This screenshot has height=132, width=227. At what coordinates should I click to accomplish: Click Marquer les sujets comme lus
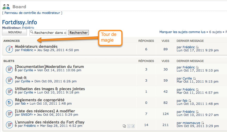coord(182,32)
